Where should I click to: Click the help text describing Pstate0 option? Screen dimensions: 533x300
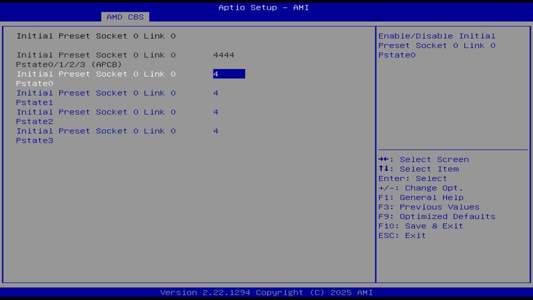point(436,45)
